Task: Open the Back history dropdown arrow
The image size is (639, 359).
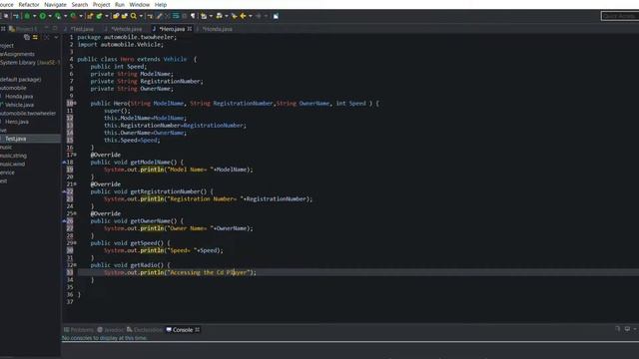Action: pos(251,16)
